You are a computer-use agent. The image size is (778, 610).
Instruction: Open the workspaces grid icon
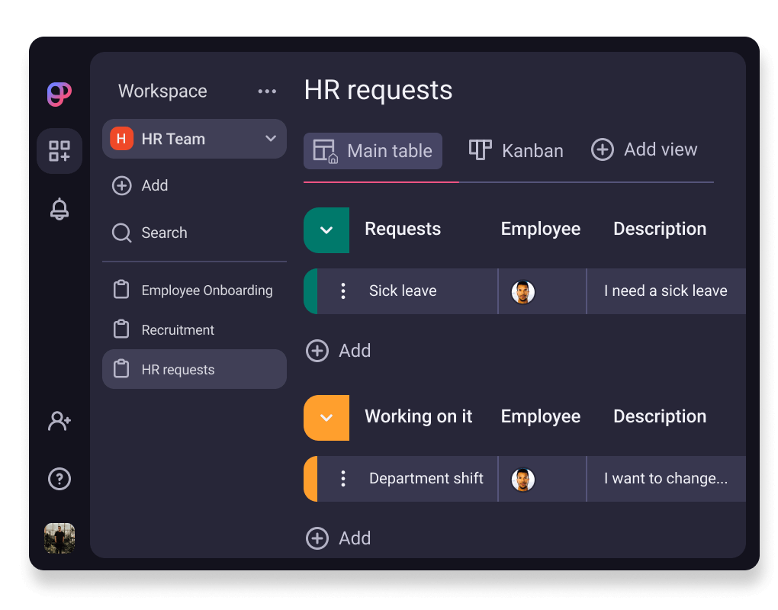tap(59, 150)
